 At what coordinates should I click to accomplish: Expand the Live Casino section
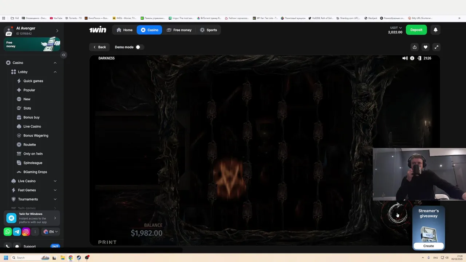coord(55,181)
